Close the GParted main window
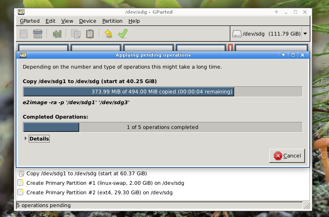Viewport: 329px width, 217px height. coord(305,12)
